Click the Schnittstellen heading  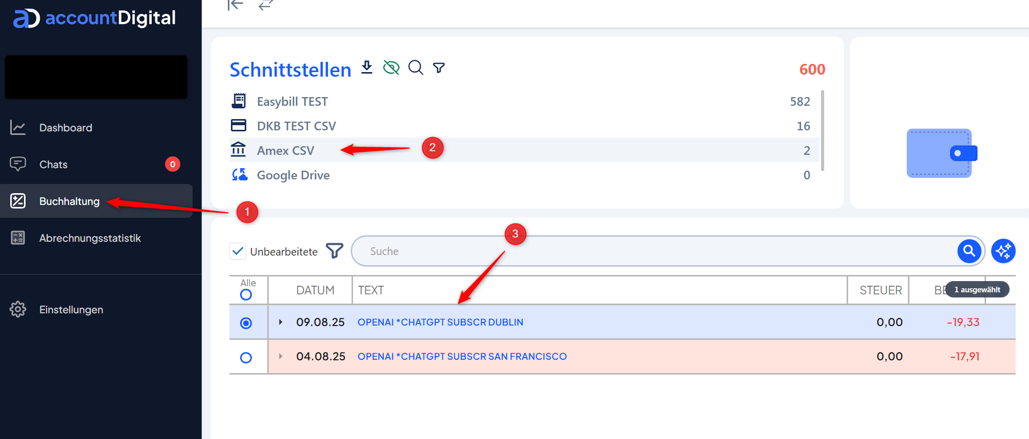pyautogui.click(x=290, y=70)
